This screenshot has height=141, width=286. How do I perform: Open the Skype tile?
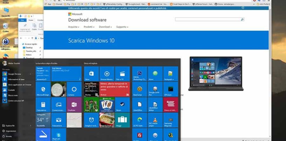(x=58, y=135)
